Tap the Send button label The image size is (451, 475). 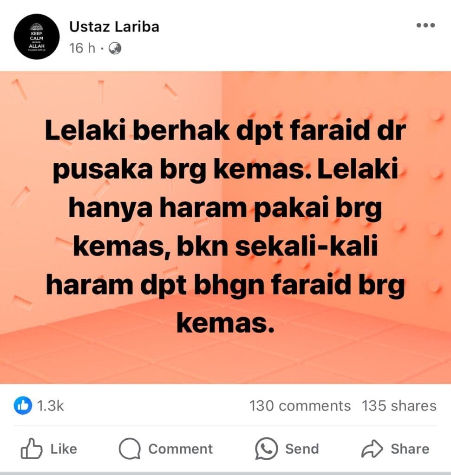click(302, 449)
